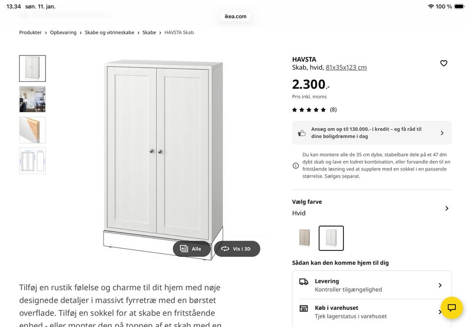Select the white color variant swatch
This screenshot has width=471, height=327.
point(331,238)
